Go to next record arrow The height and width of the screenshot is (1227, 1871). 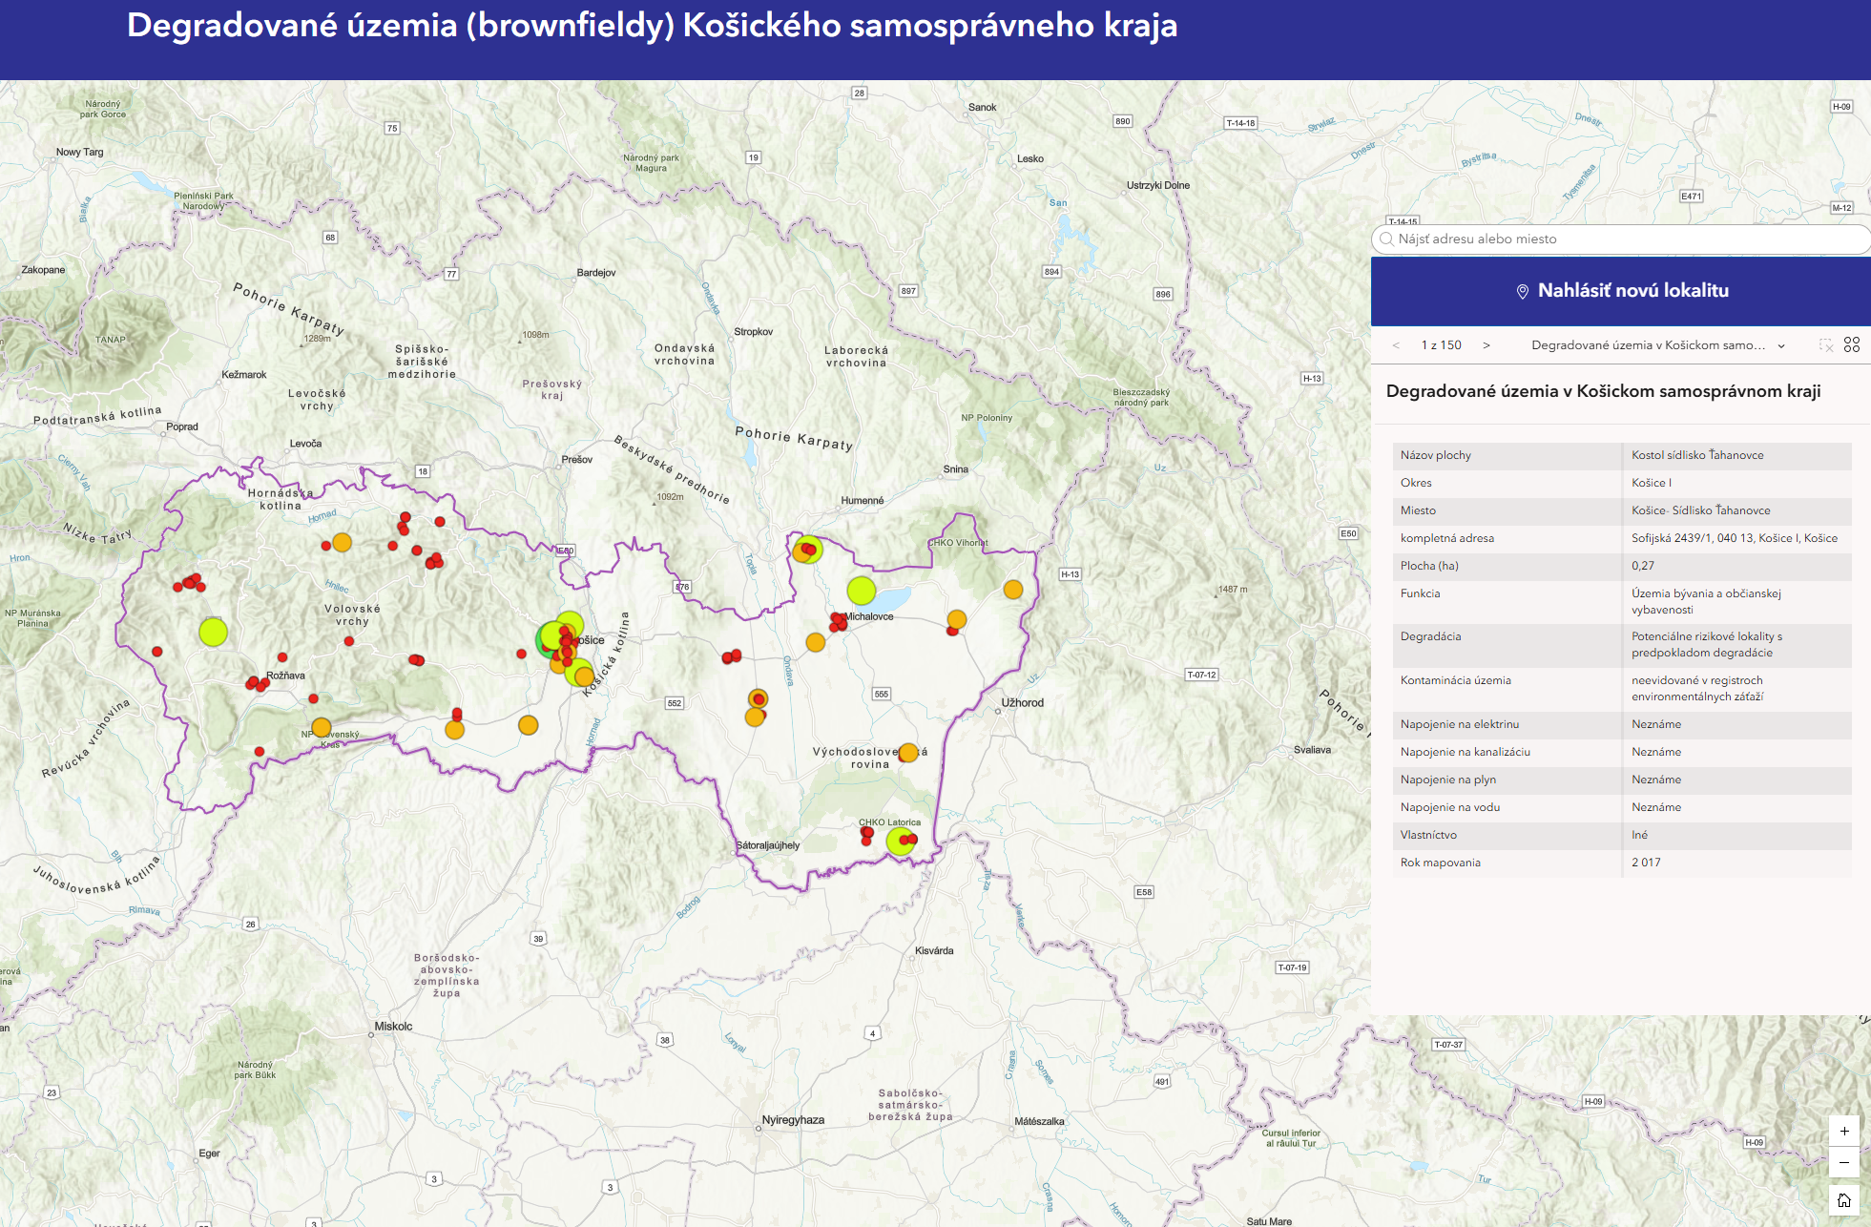click(x=1486, y=345)
